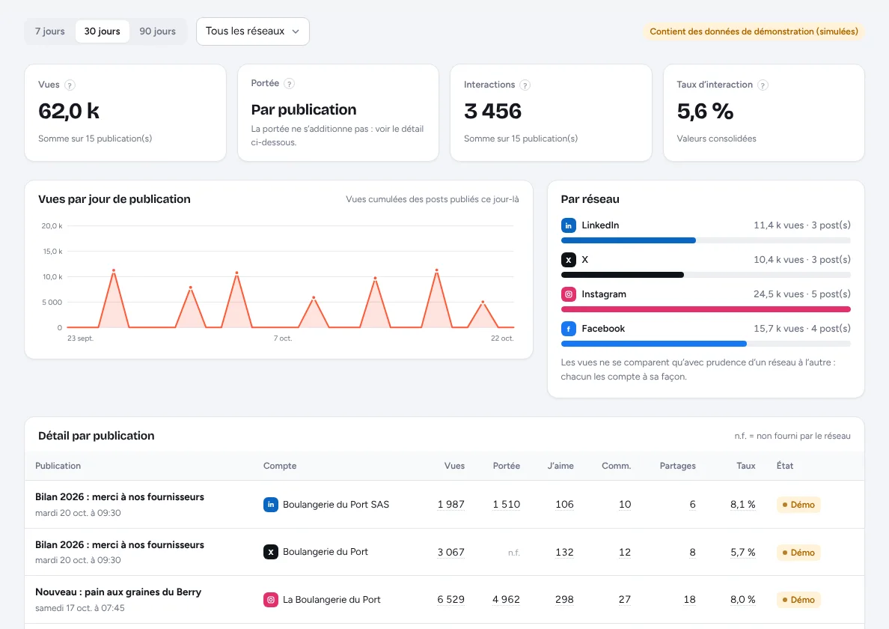Click the help icon next to Vues

coord(70,85)
